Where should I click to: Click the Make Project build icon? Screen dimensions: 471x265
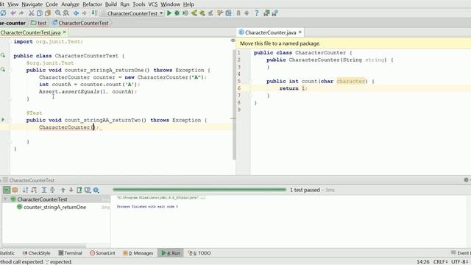click(94, 13)
